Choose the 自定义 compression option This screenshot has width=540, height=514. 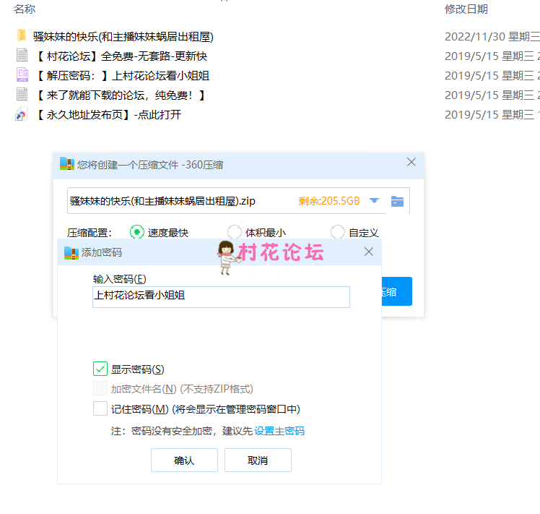coord(337,232)
